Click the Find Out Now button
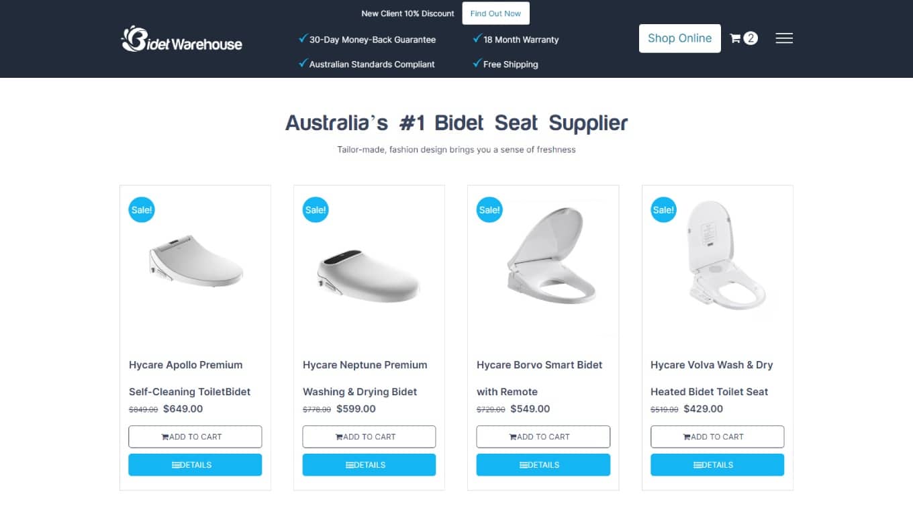This screenshot has height=508, width=913. pos(495,13)
